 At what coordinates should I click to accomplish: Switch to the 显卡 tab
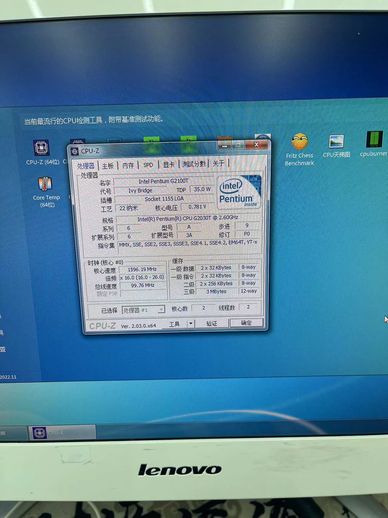click(x=169, y=164)
